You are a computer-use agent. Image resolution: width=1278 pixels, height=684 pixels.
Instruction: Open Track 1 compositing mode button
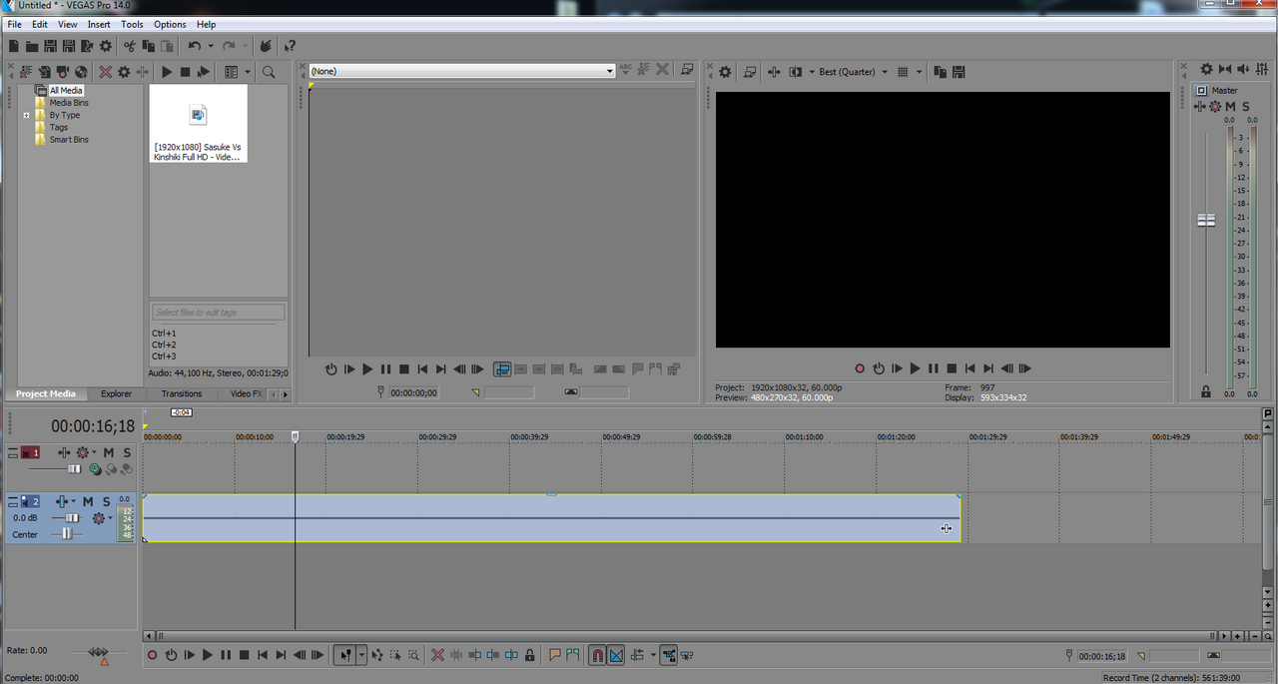[x=98, y=468]
